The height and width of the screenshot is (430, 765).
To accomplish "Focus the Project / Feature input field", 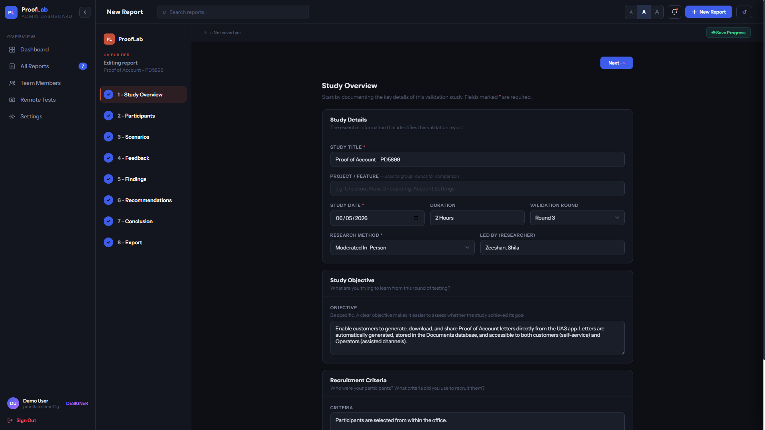I will 477,188.
